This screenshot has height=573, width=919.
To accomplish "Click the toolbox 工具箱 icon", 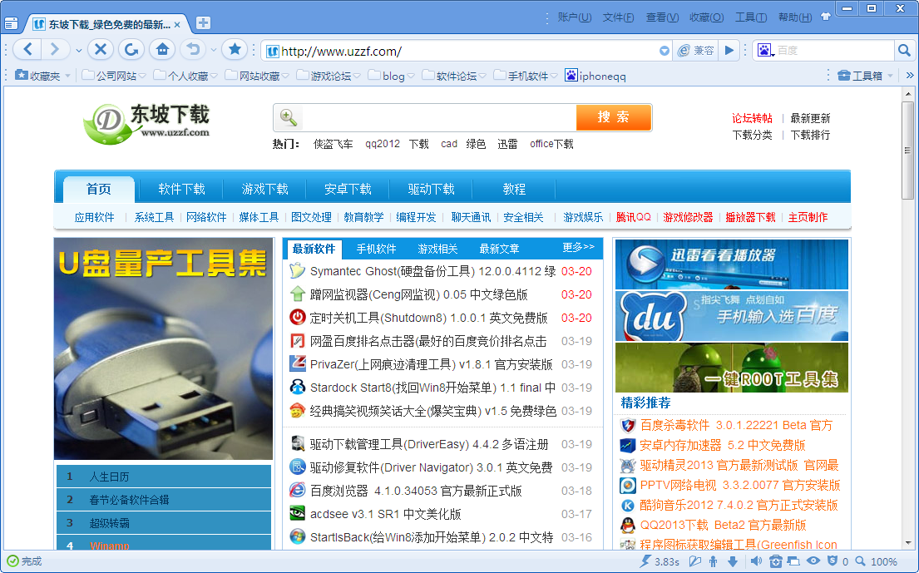I will point(844,76).
